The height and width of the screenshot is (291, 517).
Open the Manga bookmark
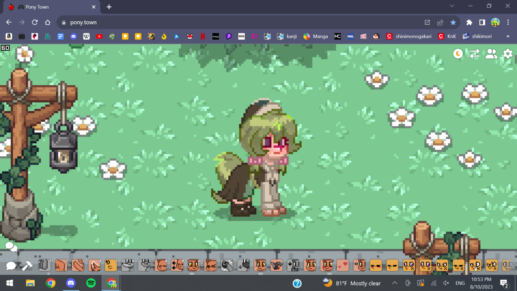316,36
